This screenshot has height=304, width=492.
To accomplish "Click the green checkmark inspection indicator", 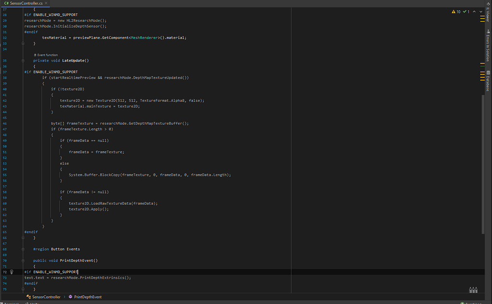I will (465, 11).
